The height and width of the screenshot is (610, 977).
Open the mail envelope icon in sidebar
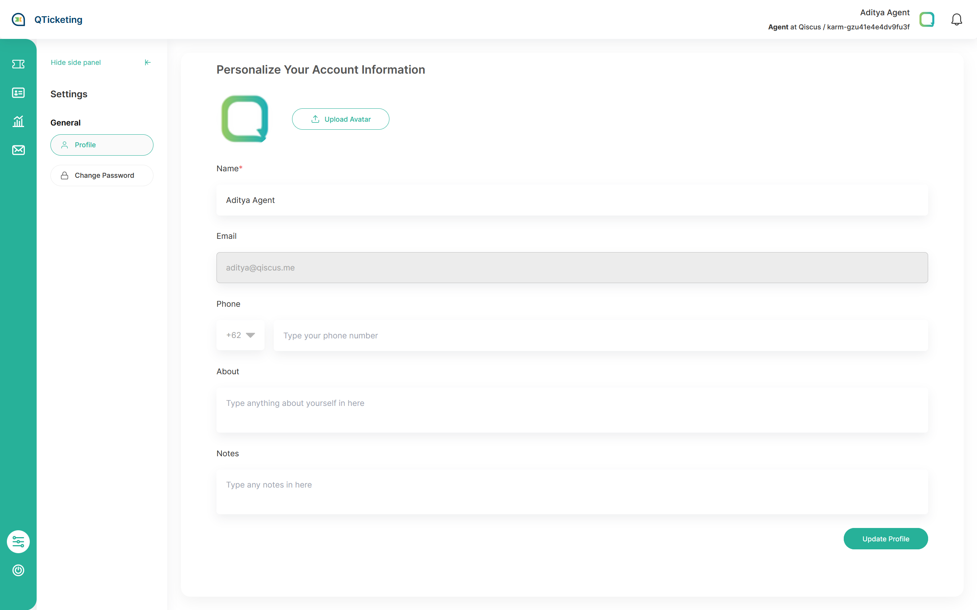[18, 150]
